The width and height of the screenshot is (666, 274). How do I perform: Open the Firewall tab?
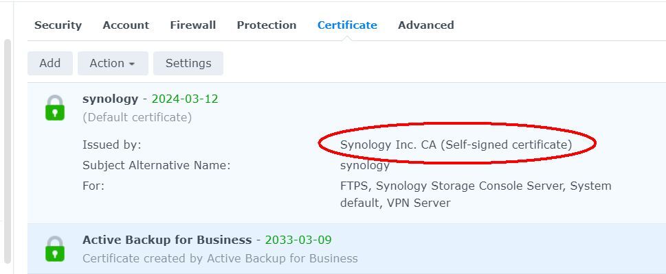coord(193,25)
